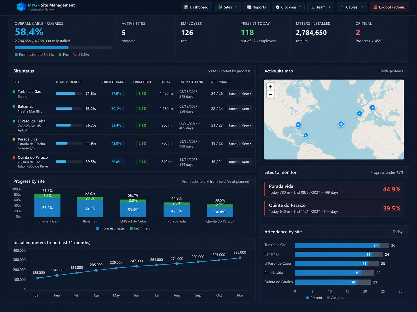The width and height of the screenshot is (417, 312).
Task: Toggle Assigned legend in Attendance chart
Action: pos(336,298)
